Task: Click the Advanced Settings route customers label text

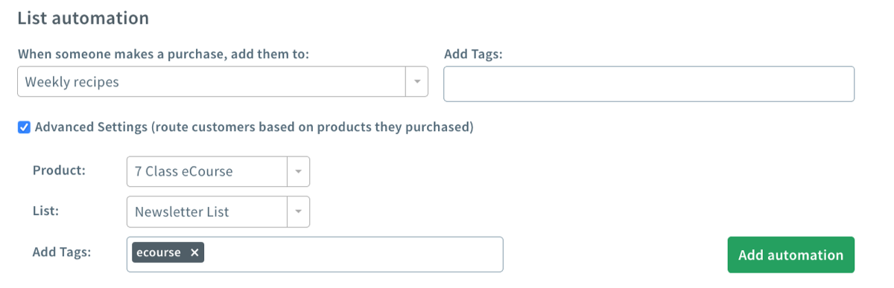Action: [x=254, y=127]
